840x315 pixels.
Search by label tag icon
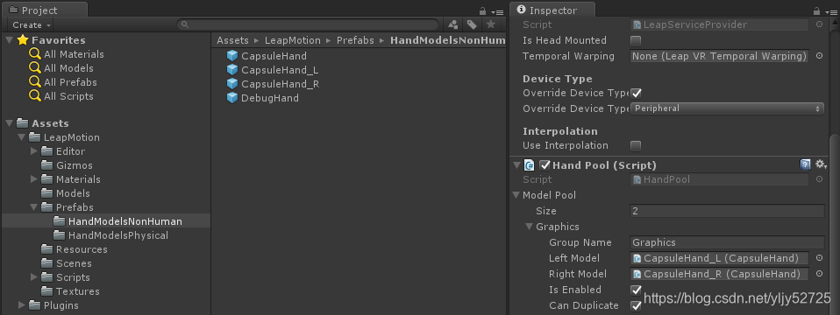tap(472, 24)
